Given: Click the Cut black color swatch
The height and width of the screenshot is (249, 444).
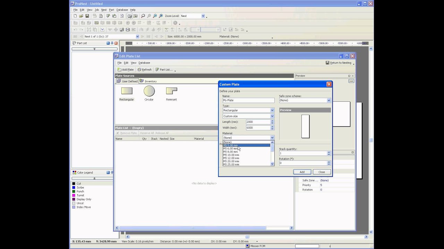Looking at the screenshot, I should [74, 184].
